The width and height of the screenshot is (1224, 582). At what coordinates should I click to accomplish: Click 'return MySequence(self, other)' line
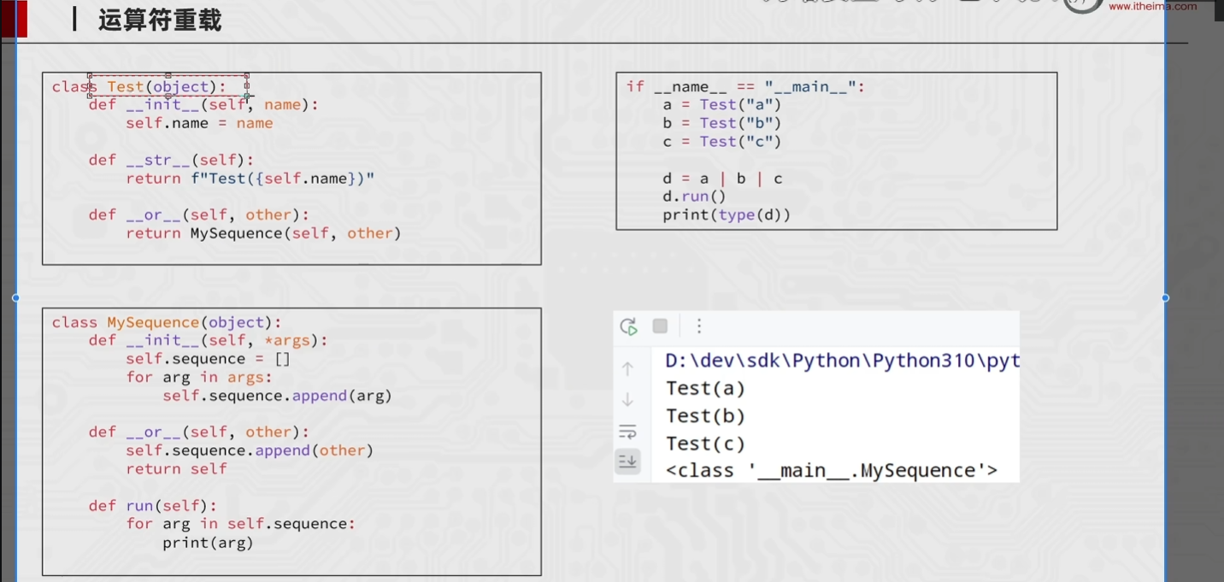[x=263, y=233]
